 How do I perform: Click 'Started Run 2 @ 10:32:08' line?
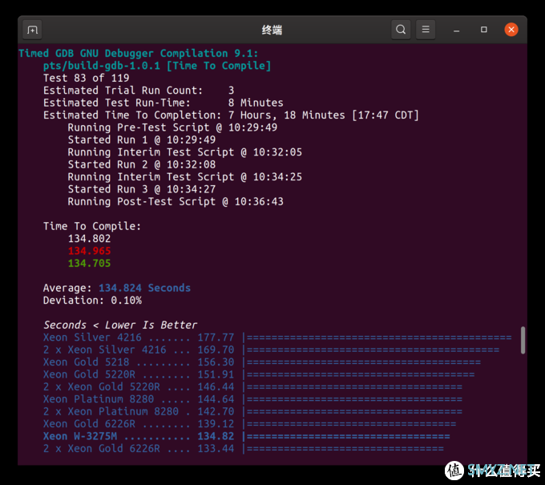pyautogui.click(x=142, y=164)
